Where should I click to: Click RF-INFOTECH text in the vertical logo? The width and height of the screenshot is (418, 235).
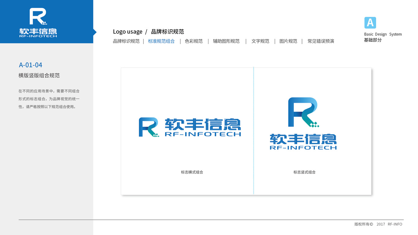(303, 148)
